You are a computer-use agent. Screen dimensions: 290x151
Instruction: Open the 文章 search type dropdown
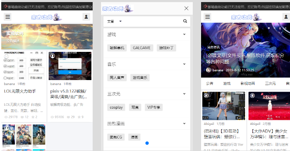(114, 21)
